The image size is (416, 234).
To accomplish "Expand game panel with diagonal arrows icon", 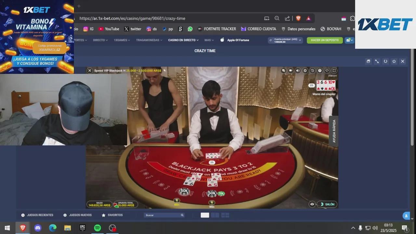I will click(377, 61).
